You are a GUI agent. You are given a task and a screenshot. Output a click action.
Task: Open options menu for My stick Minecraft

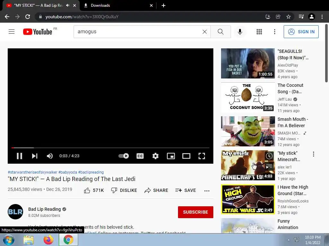314,154
